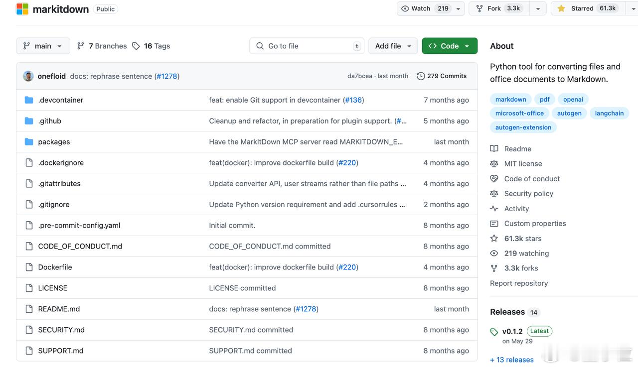Open the dropdown arrow next to Fork

pyautogui.click(x=538, y=8)
